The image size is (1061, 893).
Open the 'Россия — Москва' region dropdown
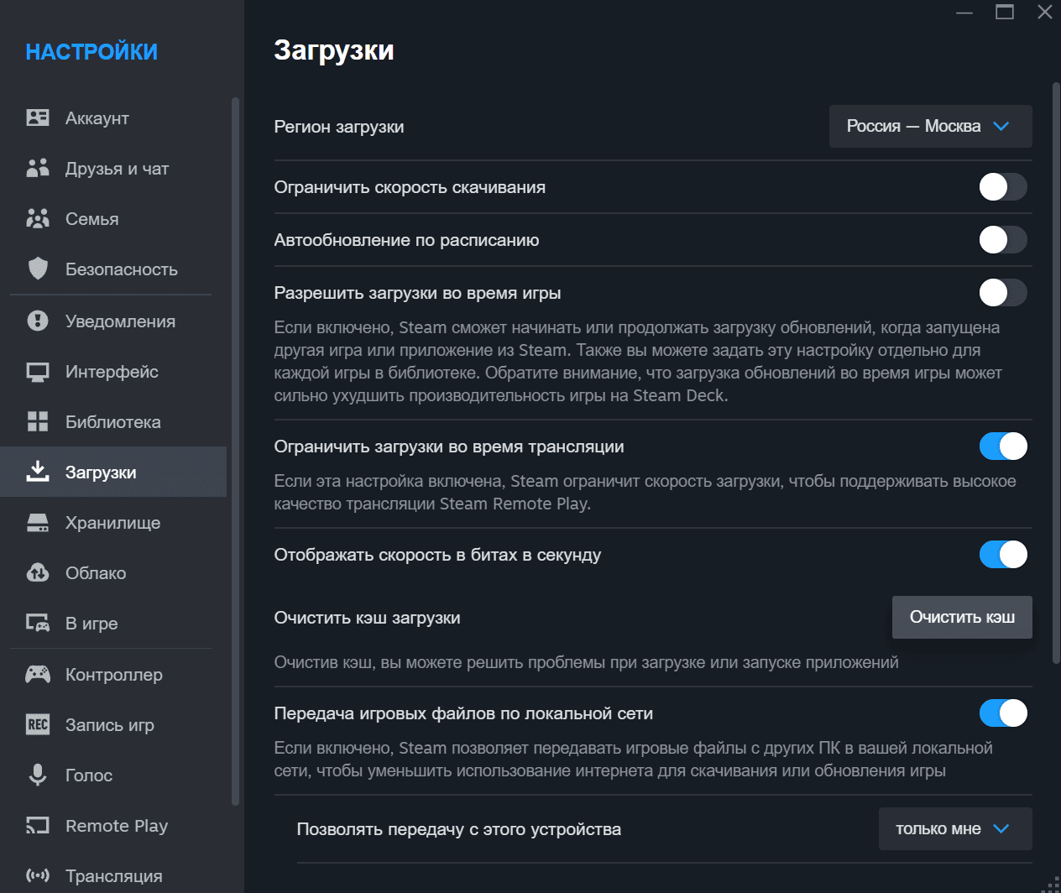click(931, 126)
